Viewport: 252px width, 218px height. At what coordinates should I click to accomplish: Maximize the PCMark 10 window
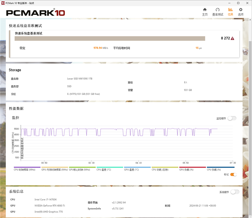pos(238,3)
